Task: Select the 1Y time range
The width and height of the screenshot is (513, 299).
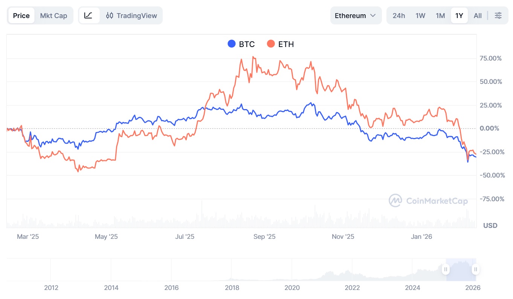Action: point(459,15)
